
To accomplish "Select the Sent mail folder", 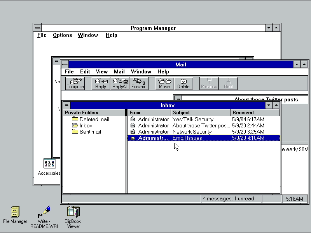I will coord(90,132).
